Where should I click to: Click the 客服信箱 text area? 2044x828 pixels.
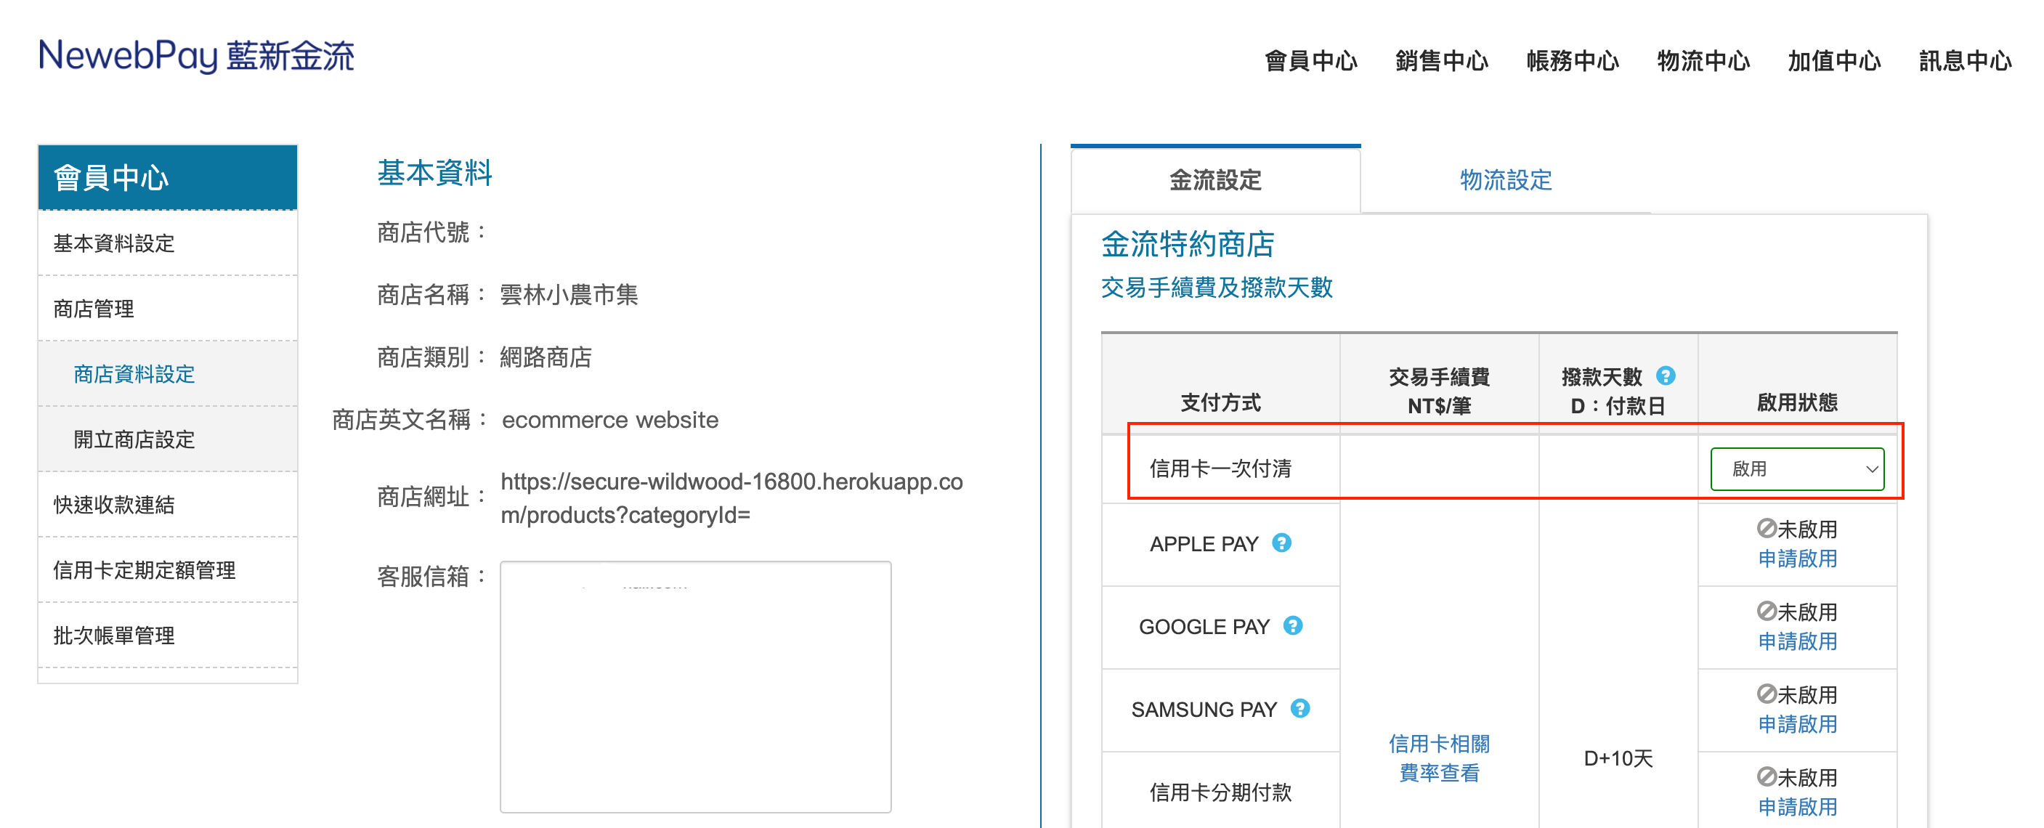coord(695,686)
